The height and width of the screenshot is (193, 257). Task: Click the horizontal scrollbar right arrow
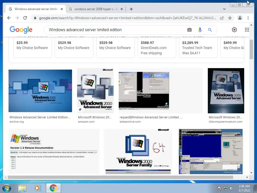pyautogui.click(x=247, y=177)
